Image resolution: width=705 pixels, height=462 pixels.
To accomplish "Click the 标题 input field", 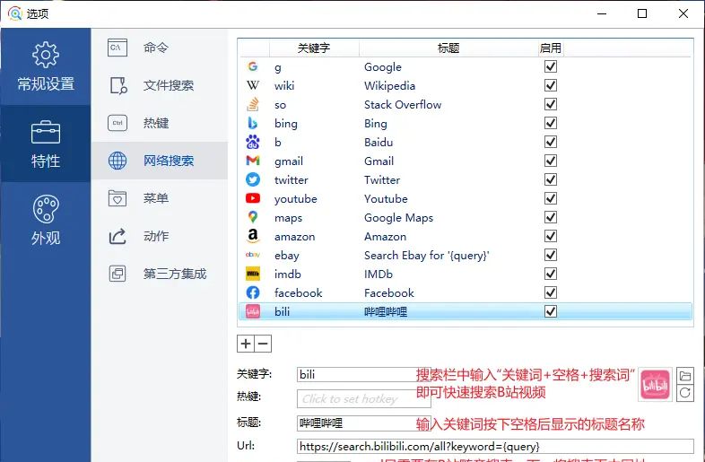I will (364, 423).
